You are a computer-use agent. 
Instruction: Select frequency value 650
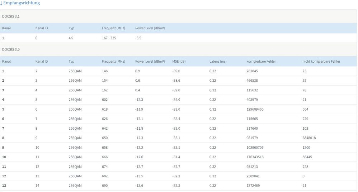click(x=105, y=138)
